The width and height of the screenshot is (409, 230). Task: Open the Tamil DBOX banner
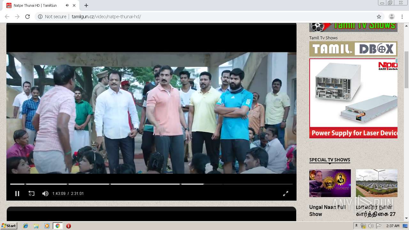(x=353, y=49)
